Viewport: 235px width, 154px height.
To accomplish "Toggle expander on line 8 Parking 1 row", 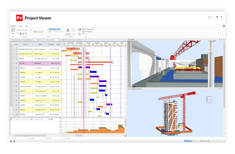I will click(13, 63).
